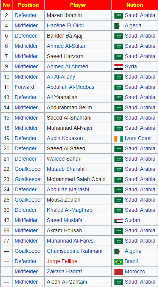
Task: Open Goalkeeper link in Mutaeb Sharahili's row
Action: 28,169
